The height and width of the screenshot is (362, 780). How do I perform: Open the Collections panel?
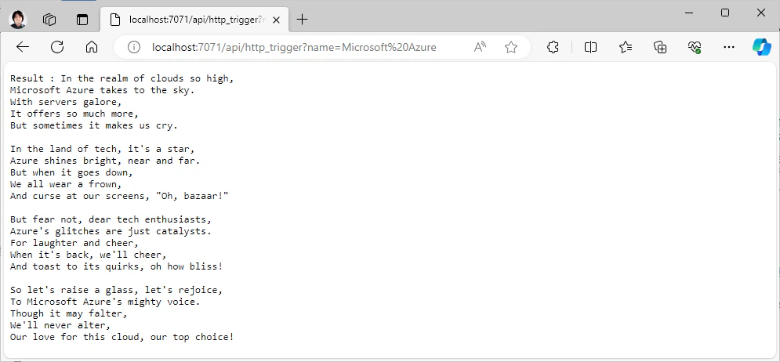[660, 47]
